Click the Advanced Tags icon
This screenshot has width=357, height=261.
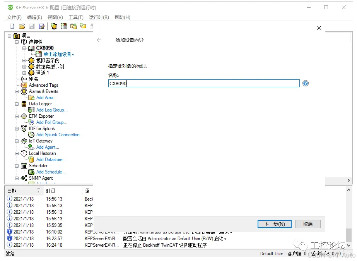pos(24,85)
